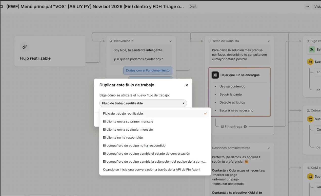Image resolution: width=321 pixels, height=196 pixels.
Task: Select Fin Agent API conversation trigger option
Action: pyautogui.click(x=155, y=169)
